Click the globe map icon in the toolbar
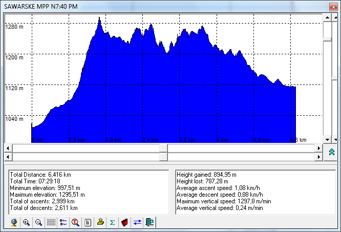The height and width of the screenshot is (232, 341). 14,222
